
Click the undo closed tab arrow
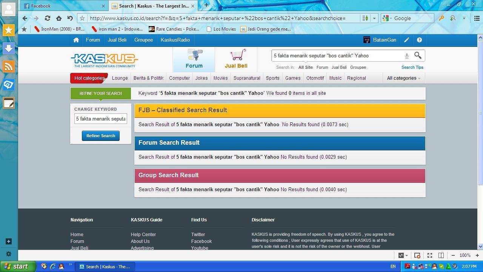click(70, 18)
